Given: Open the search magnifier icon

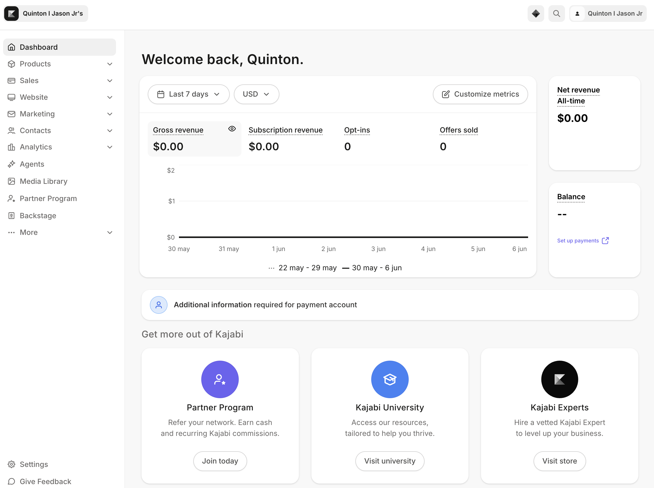Looking at the screenshot, I should coord(557,14).
